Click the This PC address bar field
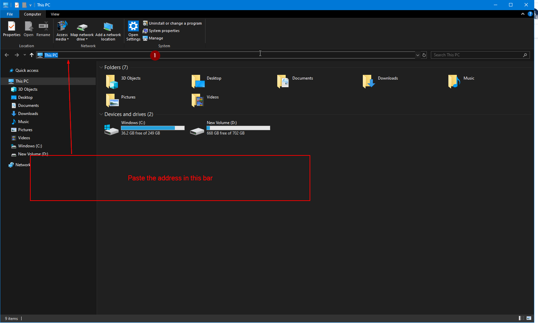538x323 pixels. click(226, 55)
